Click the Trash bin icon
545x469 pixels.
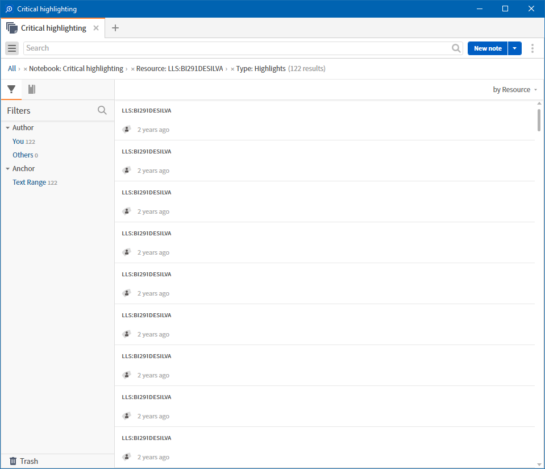pyautogui.click(x=13, y=461)
